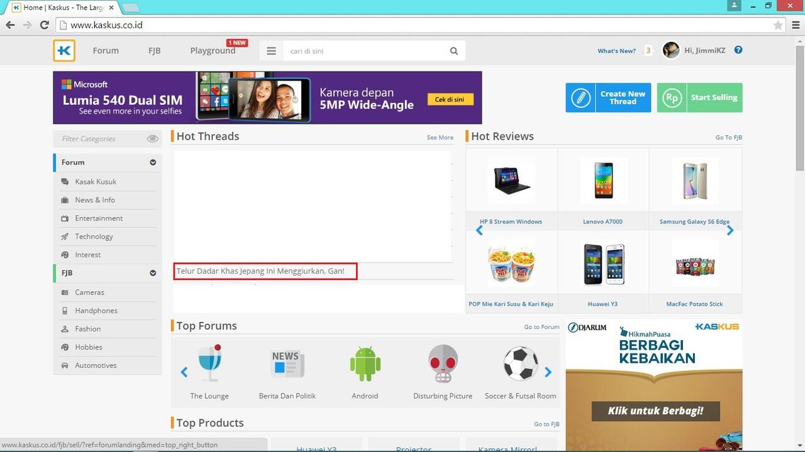This screenshot has width=805, height=452.
Task: Open the hamburger menu beside search box
Action: pyautogui.click(x=272, y=51)
